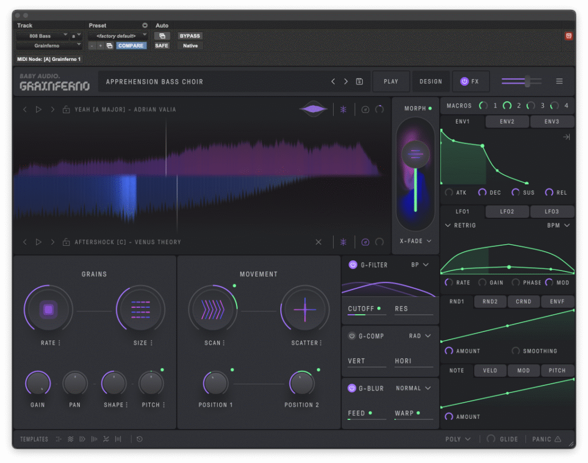Image resolution: width=588 pixels, height=463 pixels.
Task: Switch to ENV2 tab
Action: [507, 121]
